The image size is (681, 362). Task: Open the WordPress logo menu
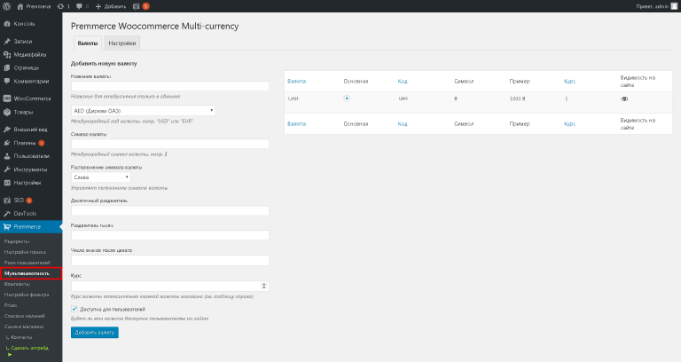tap(6, 6)
